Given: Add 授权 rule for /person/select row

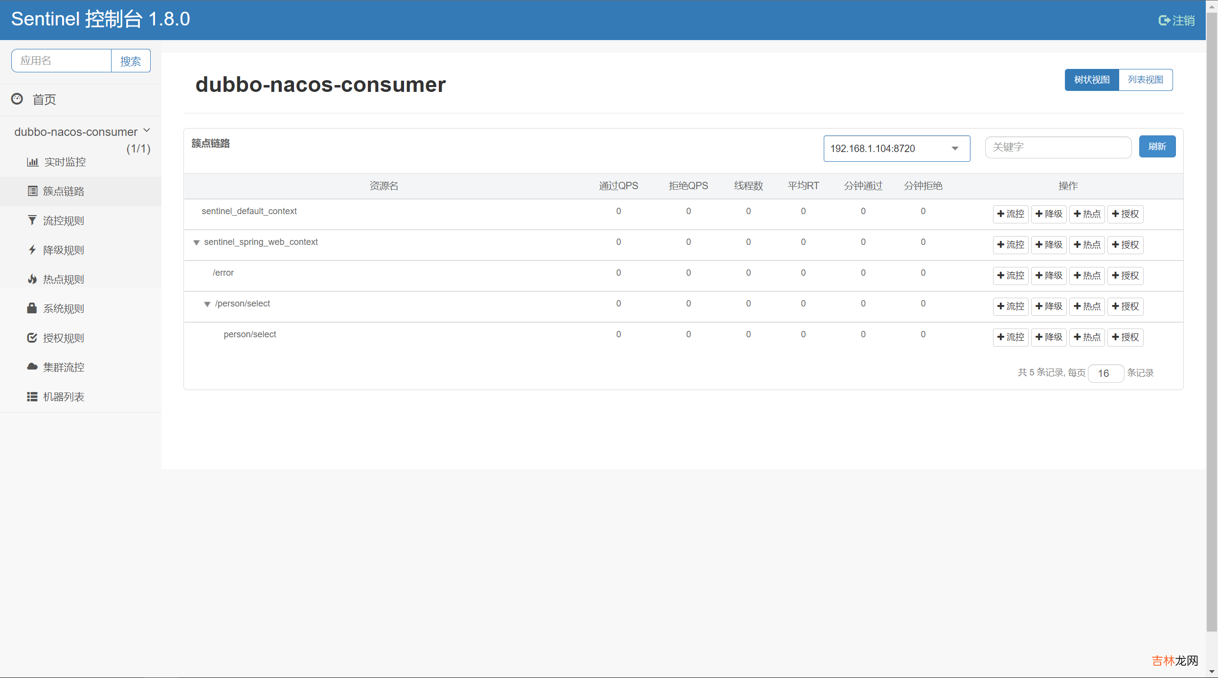Looking at the screenshot, I should click(1125, 306).
